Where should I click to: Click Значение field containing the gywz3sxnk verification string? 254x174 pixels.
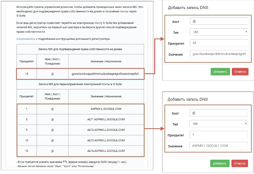[219, 54]
